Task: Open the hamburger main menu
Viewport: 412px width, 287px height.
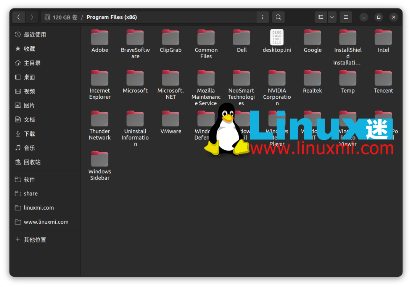Action: pos(346,17)
